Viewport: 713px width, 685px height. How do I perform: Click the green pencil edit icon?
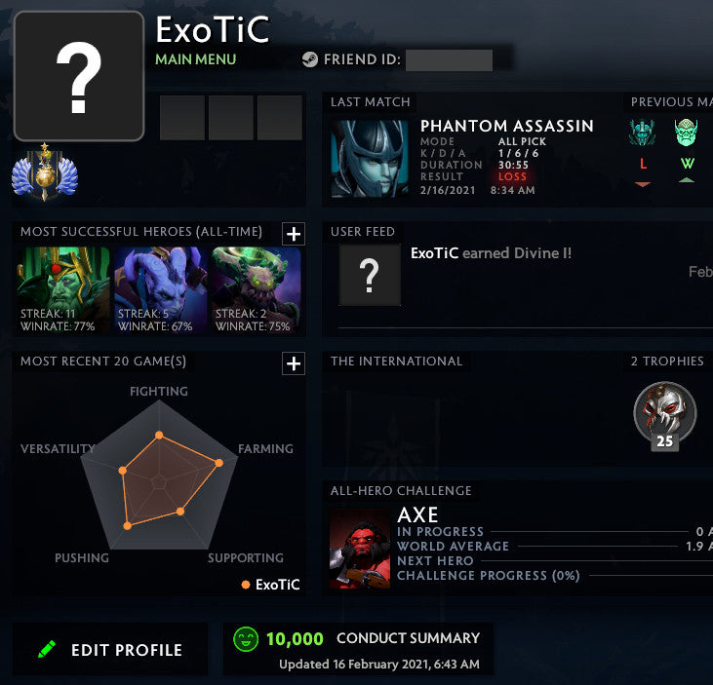pyautogui.click(x=47, y=649)
